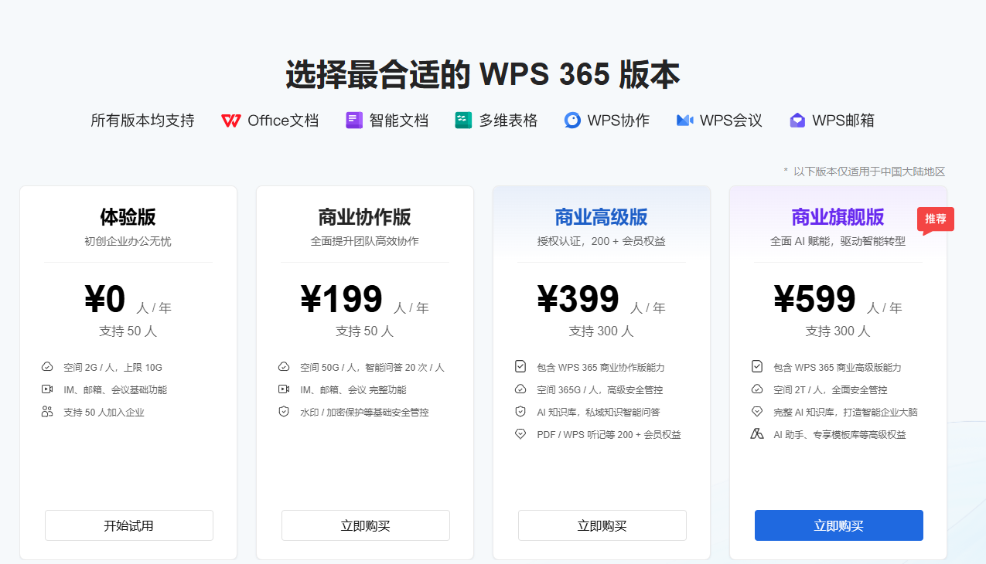The image size is (986, 564).
Task: Click shield icon beside 水印 / 加密保护
Action: 284,412
